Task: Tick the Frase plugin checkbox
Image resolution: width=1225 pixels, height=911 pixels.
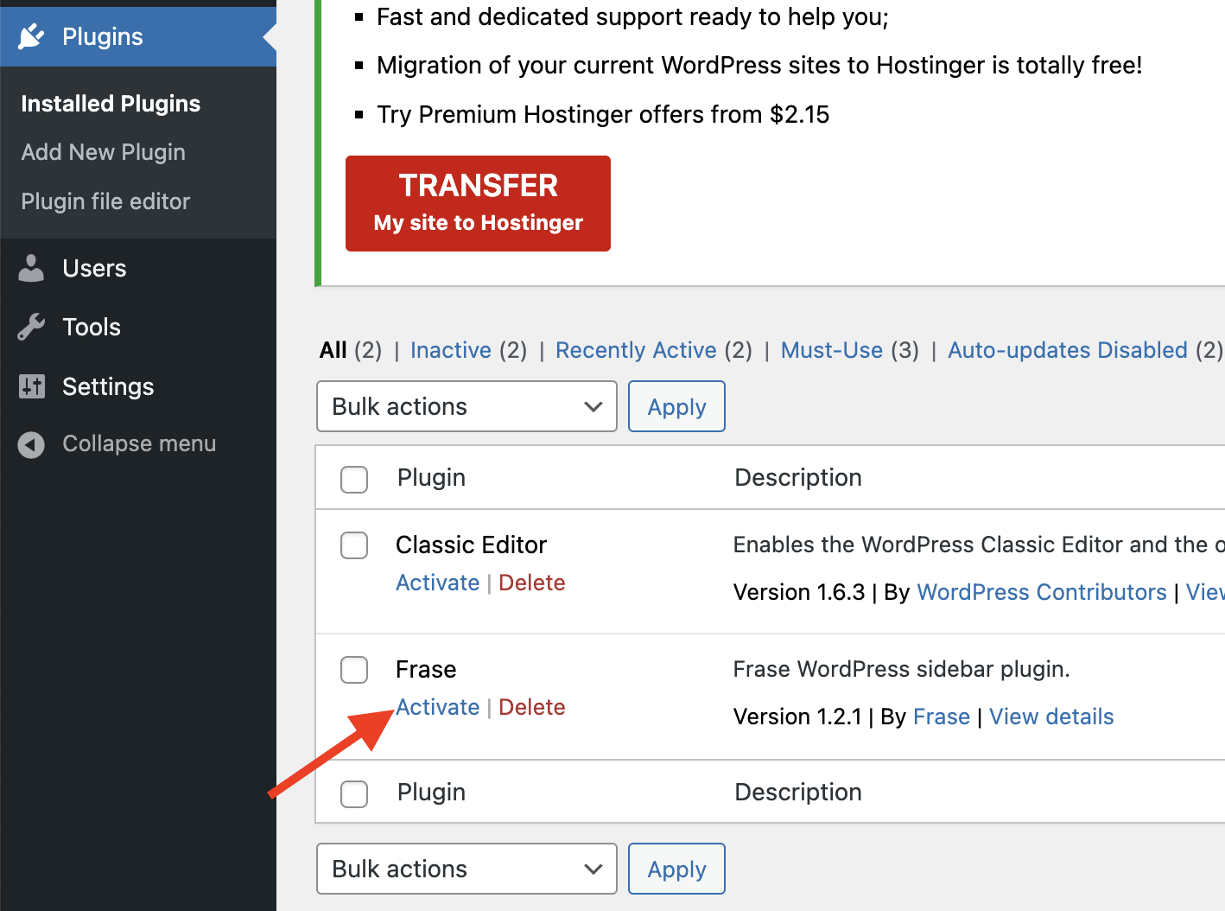Action: click(354, 670)
